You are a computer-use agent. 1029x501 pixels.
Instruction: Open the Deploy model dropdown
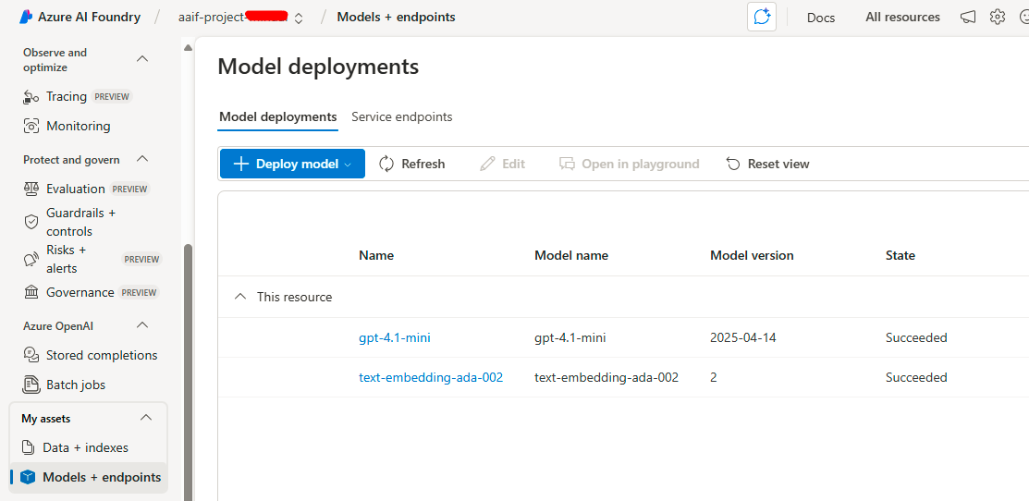point(292,164)
